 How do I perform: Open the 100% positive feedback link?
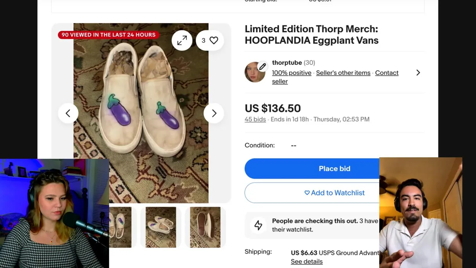(x=292, y=73)
